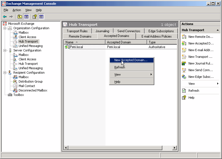Sort by the Name column header

(x=85, y=42)
